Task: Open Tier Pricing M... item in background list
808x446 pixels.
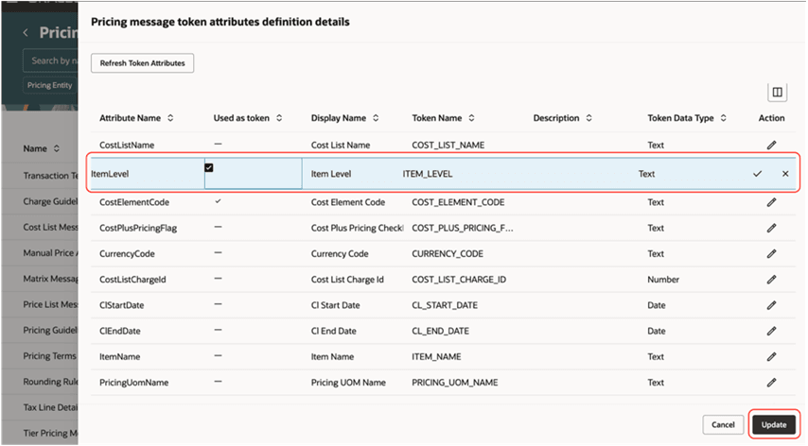Action: point(50,433)
